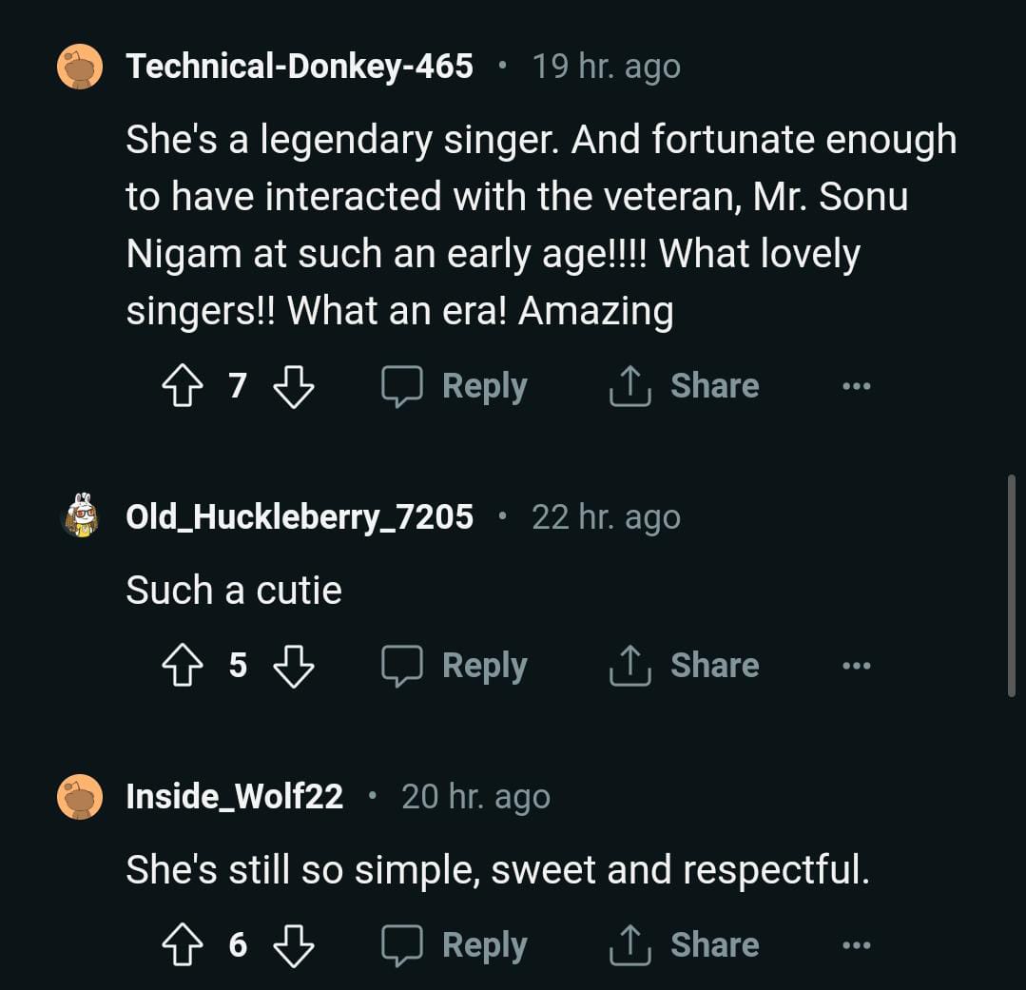The height and width of the screenshot is (990, 1026).
Task: Share Old_Huckleberry_7205's comment
Action: (x=685, y=666)
